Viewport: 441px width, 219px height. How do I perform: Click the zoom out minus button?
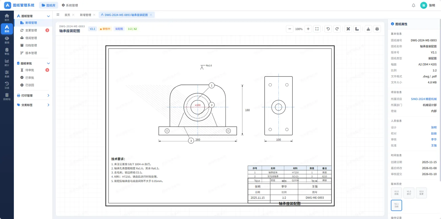pos(289,29)
